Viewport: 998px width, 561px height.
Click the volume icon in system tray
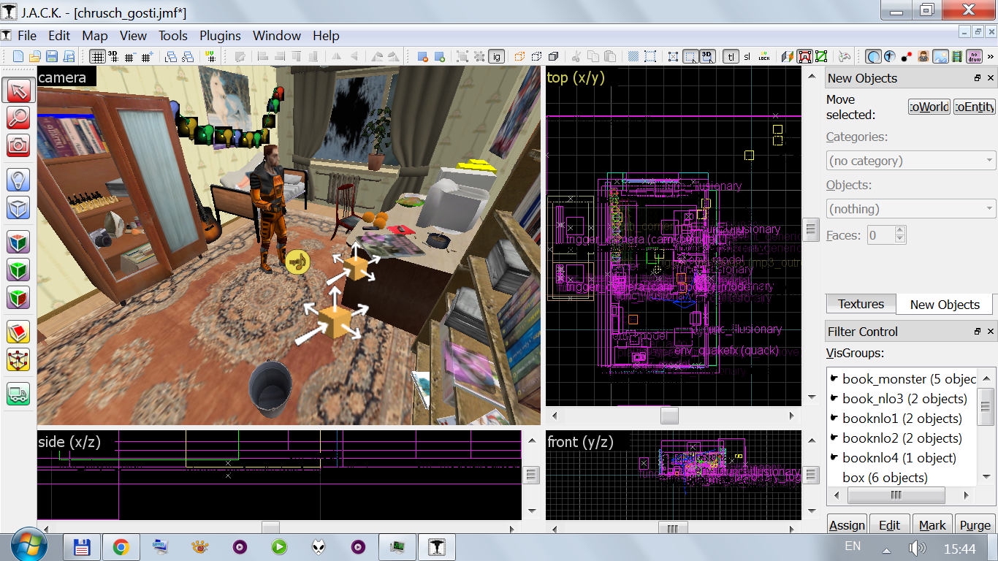tap(917, 548)
